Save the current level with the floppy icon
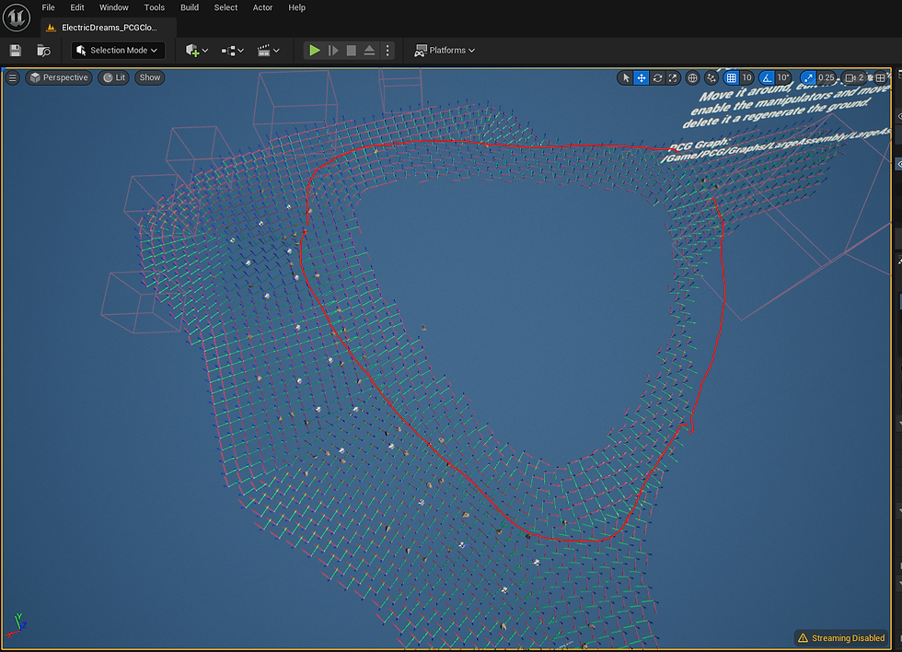Image resolution: width=902 pixels, height=652 pixels. click(16, 51)
